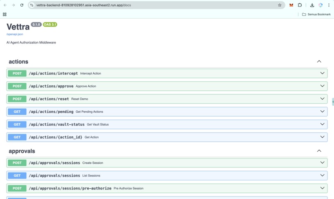Screen dimensions: 334x199
Task: Collapse the actions section chevron
Action: pyautogui.click(x=319, y=61)
